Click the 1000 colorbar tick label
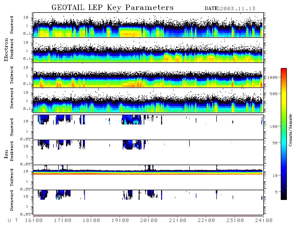292x225 pixels. click(273, 77)
